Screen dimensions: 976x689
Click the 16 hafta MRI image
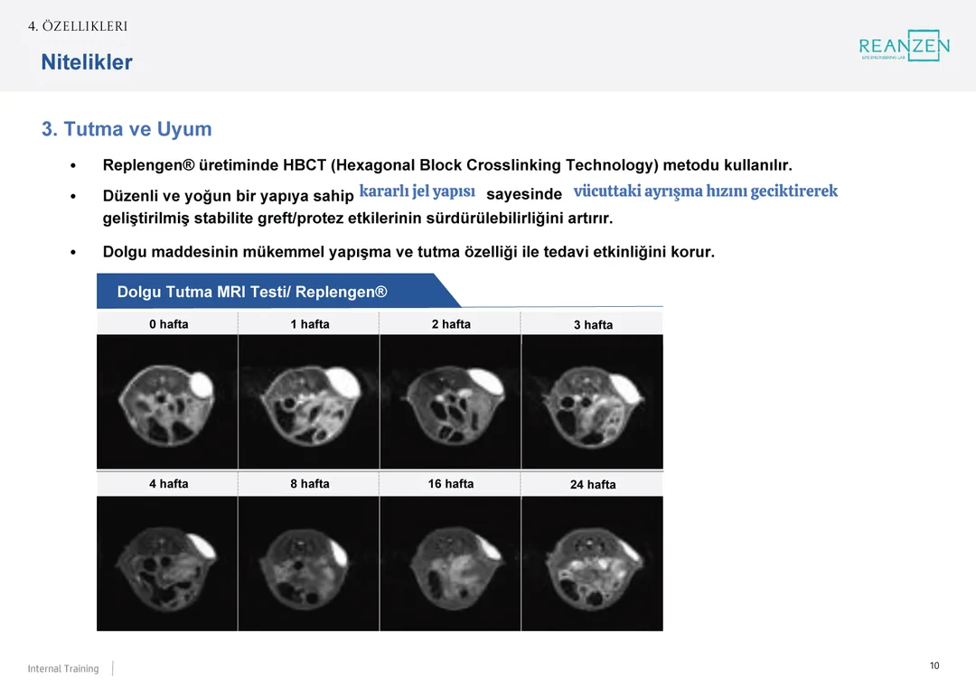pyautogui.click(x=450, y=563)
